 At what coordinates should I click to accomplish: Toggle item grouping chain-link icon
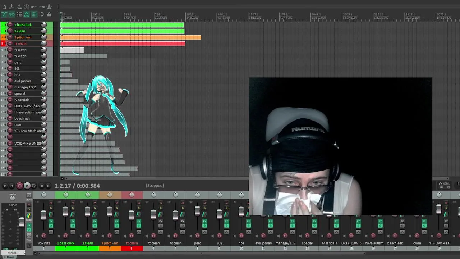pos(11,14)
